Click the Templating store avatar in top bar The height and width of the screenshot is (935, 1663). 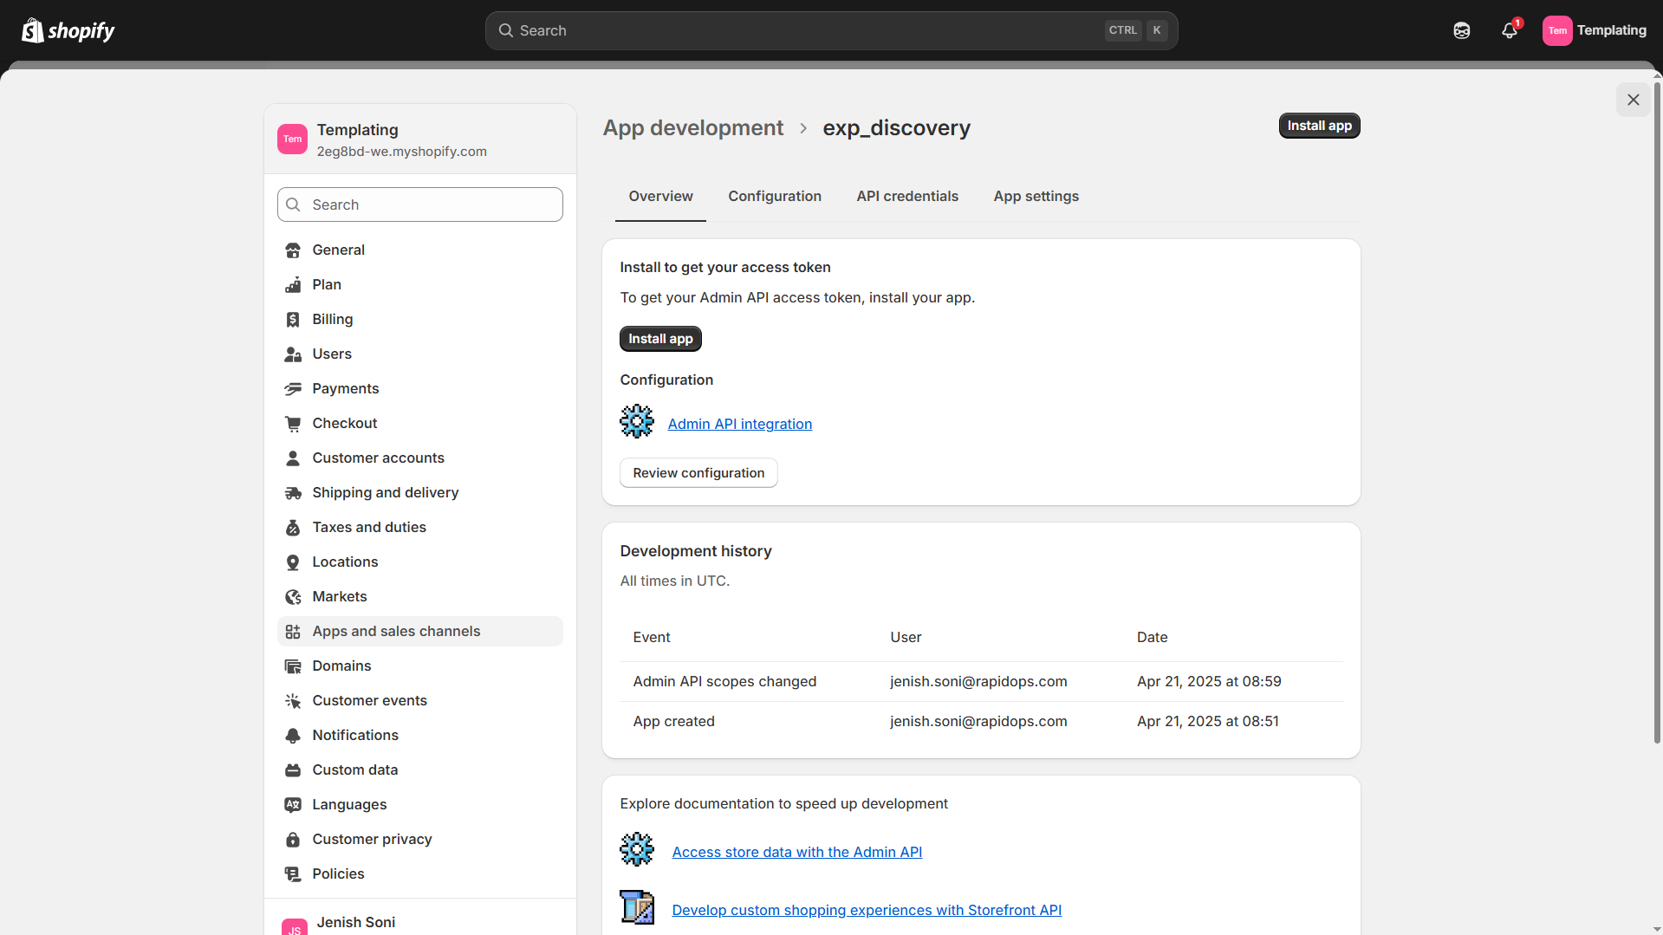click(1557, 30)
